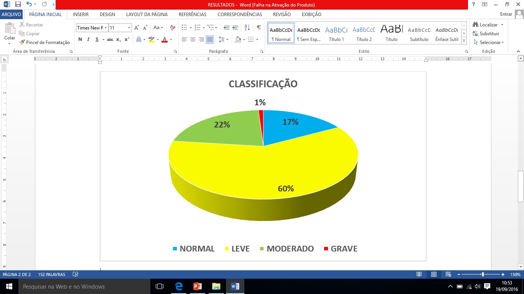This screenshot has height=294, width=524.
Task: Click the zoom slider in status bar
Action: coord(483,274)
